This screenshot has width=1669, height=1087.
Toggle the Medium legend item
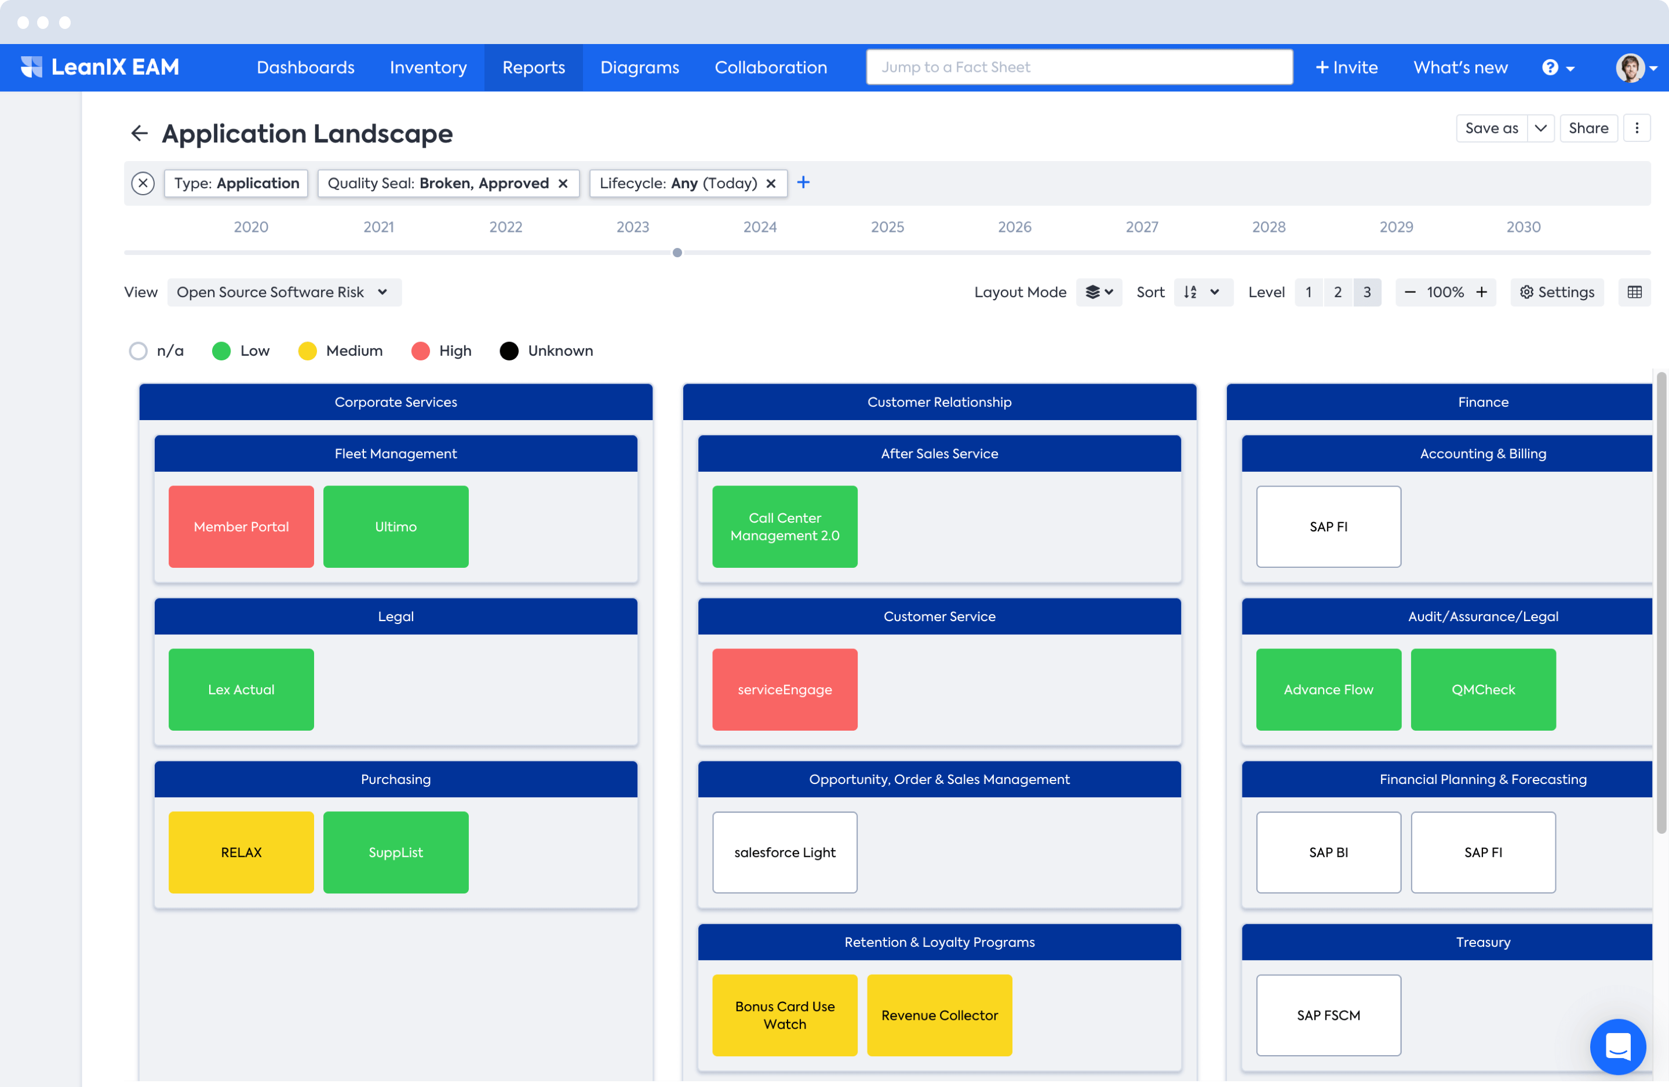(x=340, y=351)
